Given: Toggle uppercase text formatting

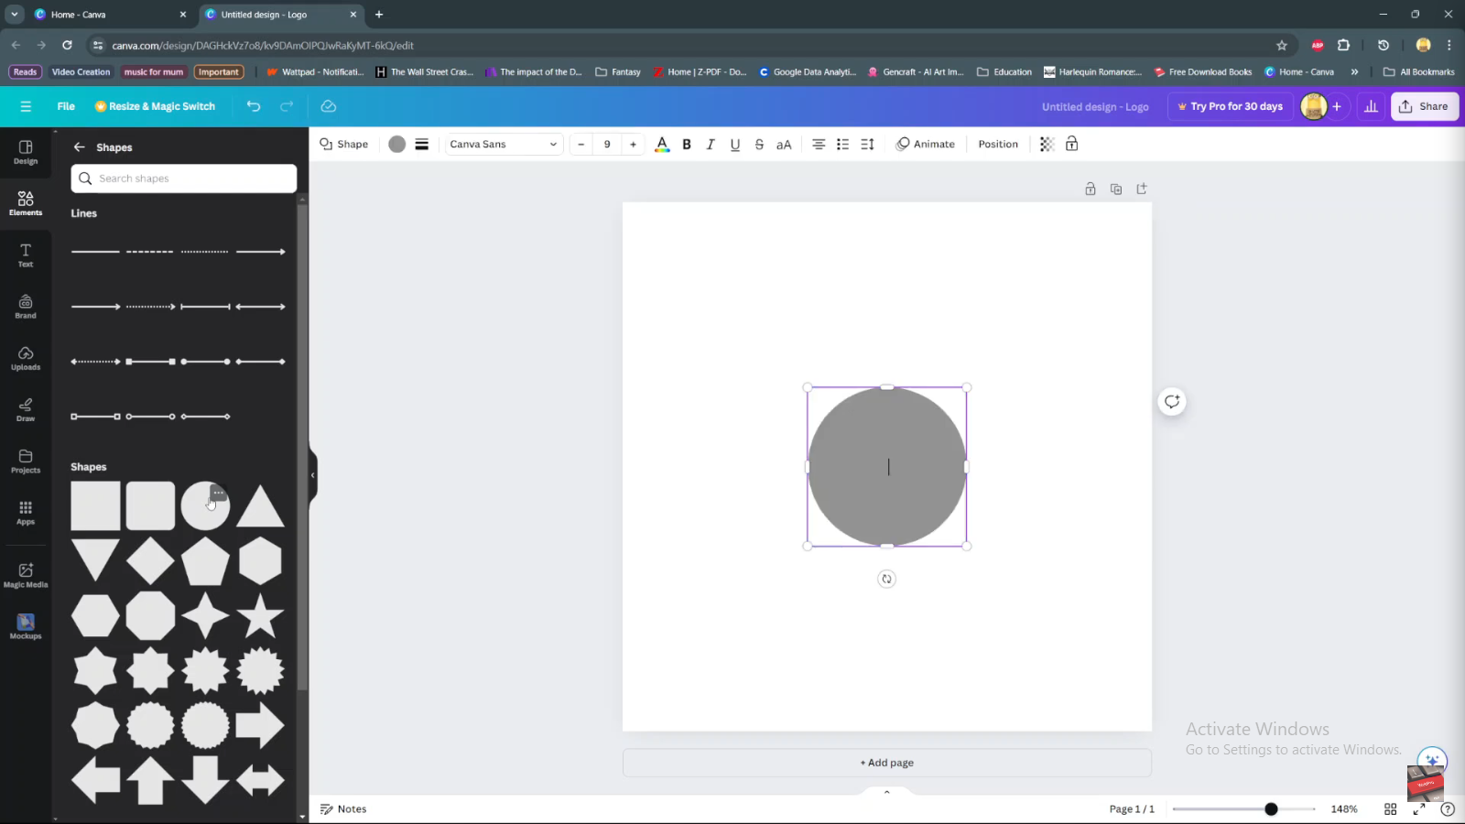Looking at the screenshot, I should pyautogui.click(x=784, y=144).
